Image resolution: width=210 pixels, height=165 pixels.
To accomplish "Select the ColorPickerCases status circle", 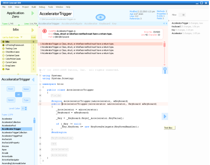I will pyautogui.click(x=3, y=59).
